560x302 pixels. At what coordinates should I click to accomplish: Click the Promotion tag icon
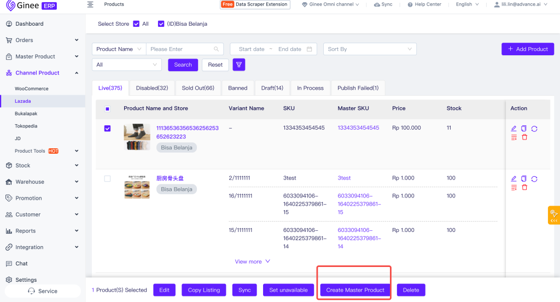point(9,198)
